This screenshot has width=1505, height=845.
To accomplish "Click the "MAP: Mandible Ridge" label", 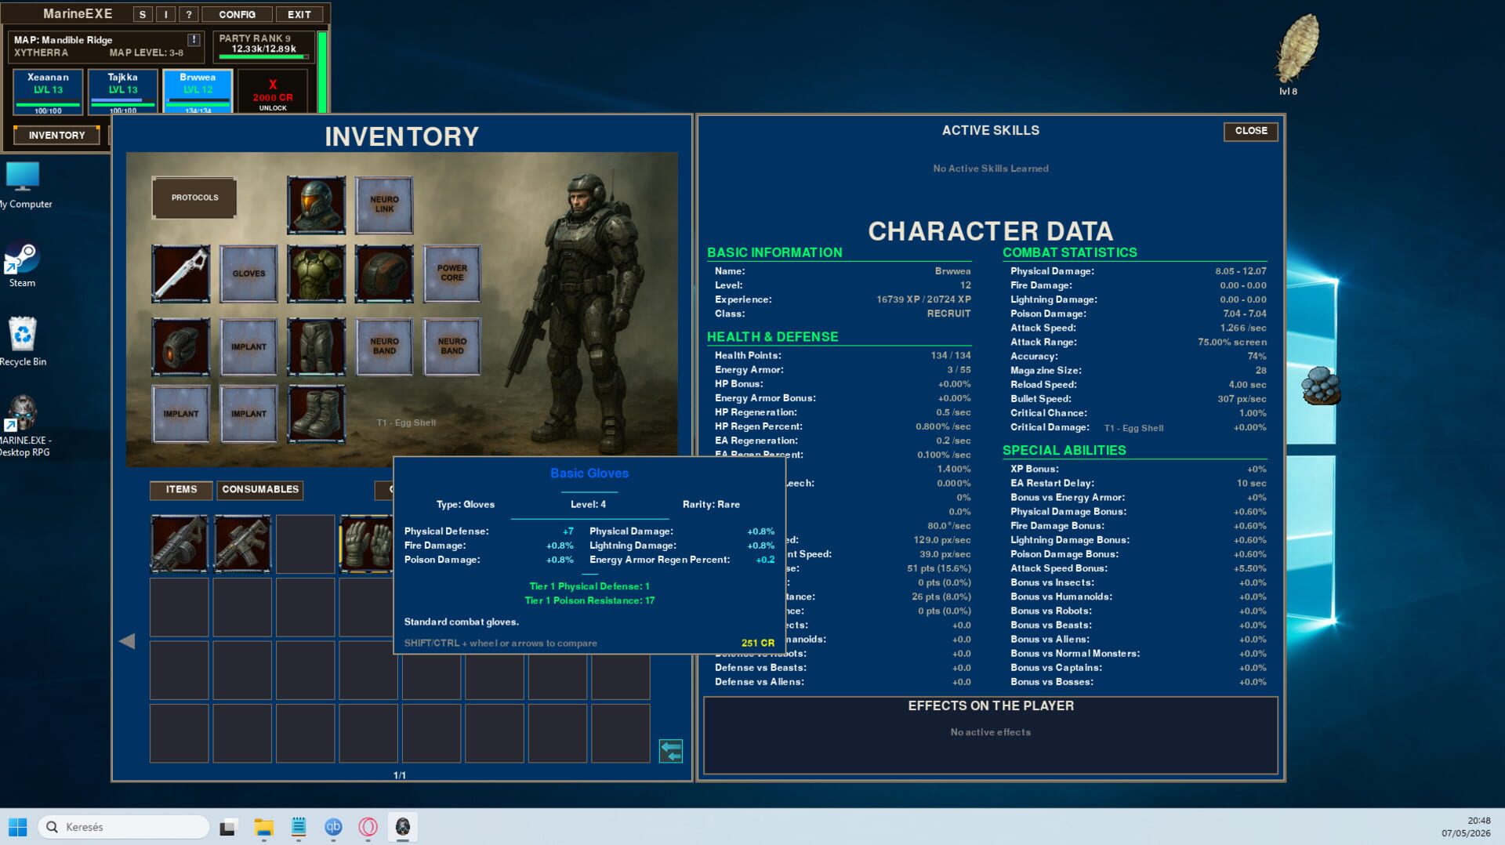I will click(x=63, y=40).
